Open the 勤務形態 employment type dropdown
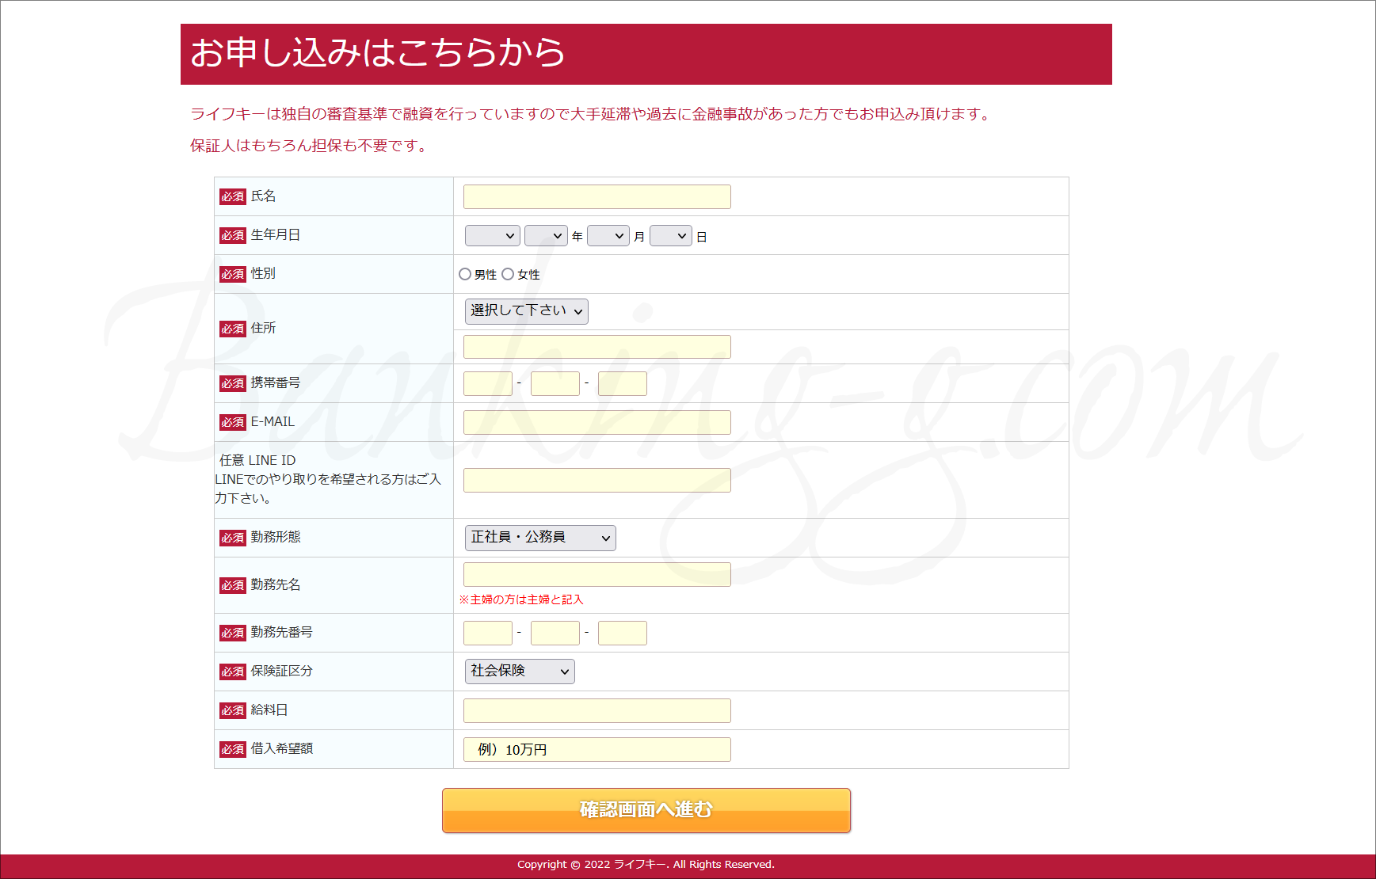Screen dimensions: 1376x879 click(x=539, y=538)
